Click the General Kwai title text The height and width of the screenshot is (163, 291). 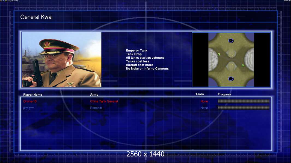click(36, 17)
